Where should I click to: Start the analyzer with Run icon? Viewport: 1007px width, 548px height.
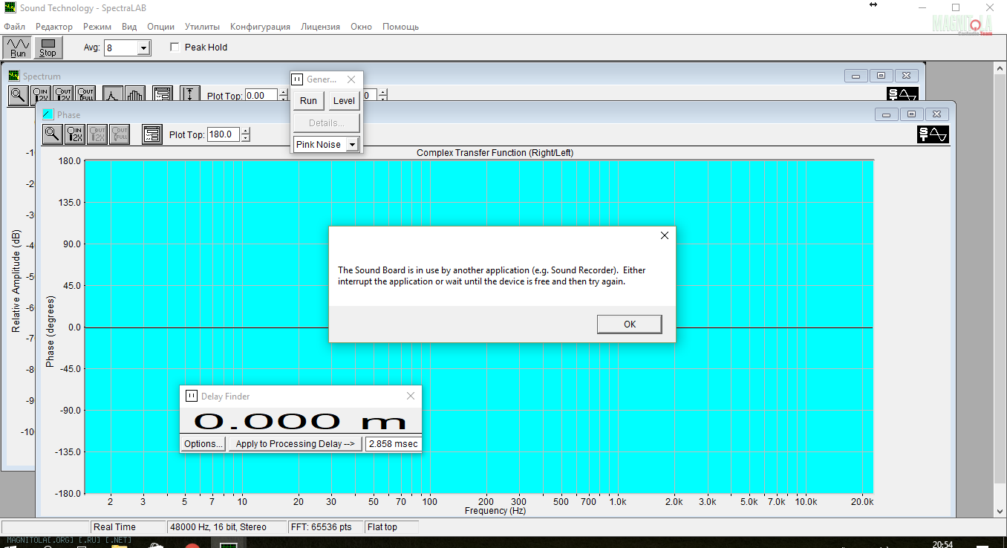point(18,48)
